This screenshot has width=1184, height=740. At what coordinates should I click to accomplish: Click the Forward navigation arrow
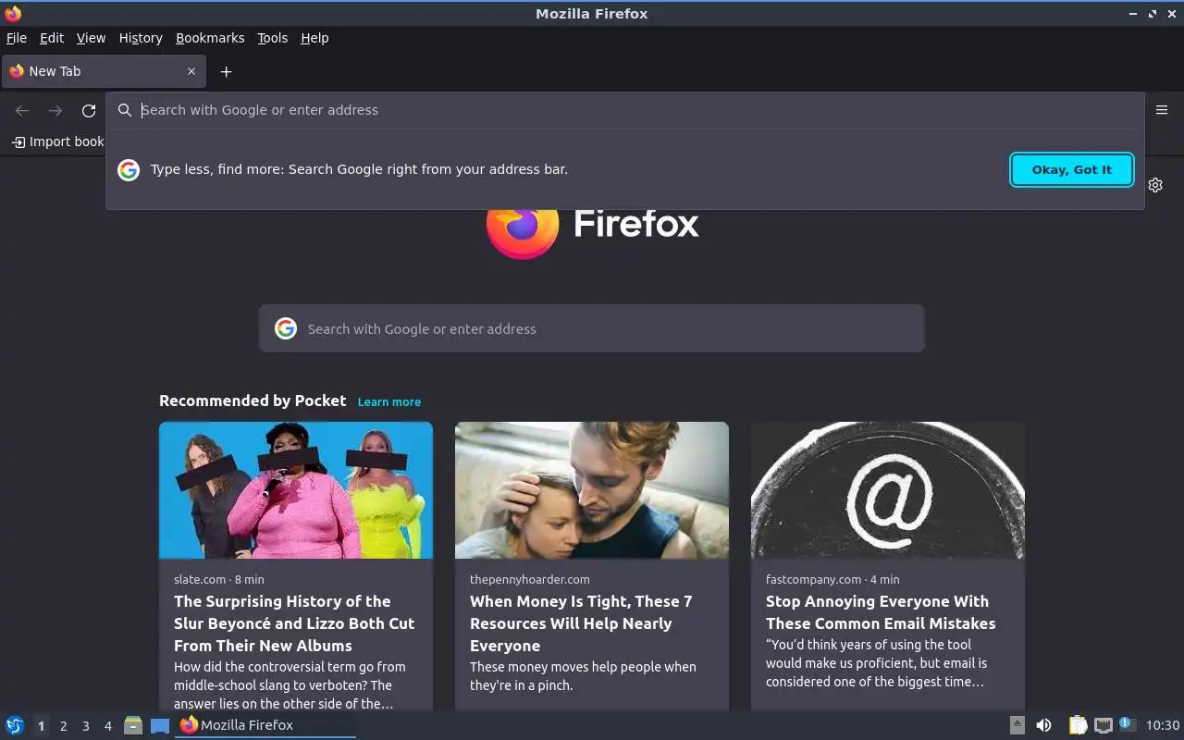pos(55,111)
